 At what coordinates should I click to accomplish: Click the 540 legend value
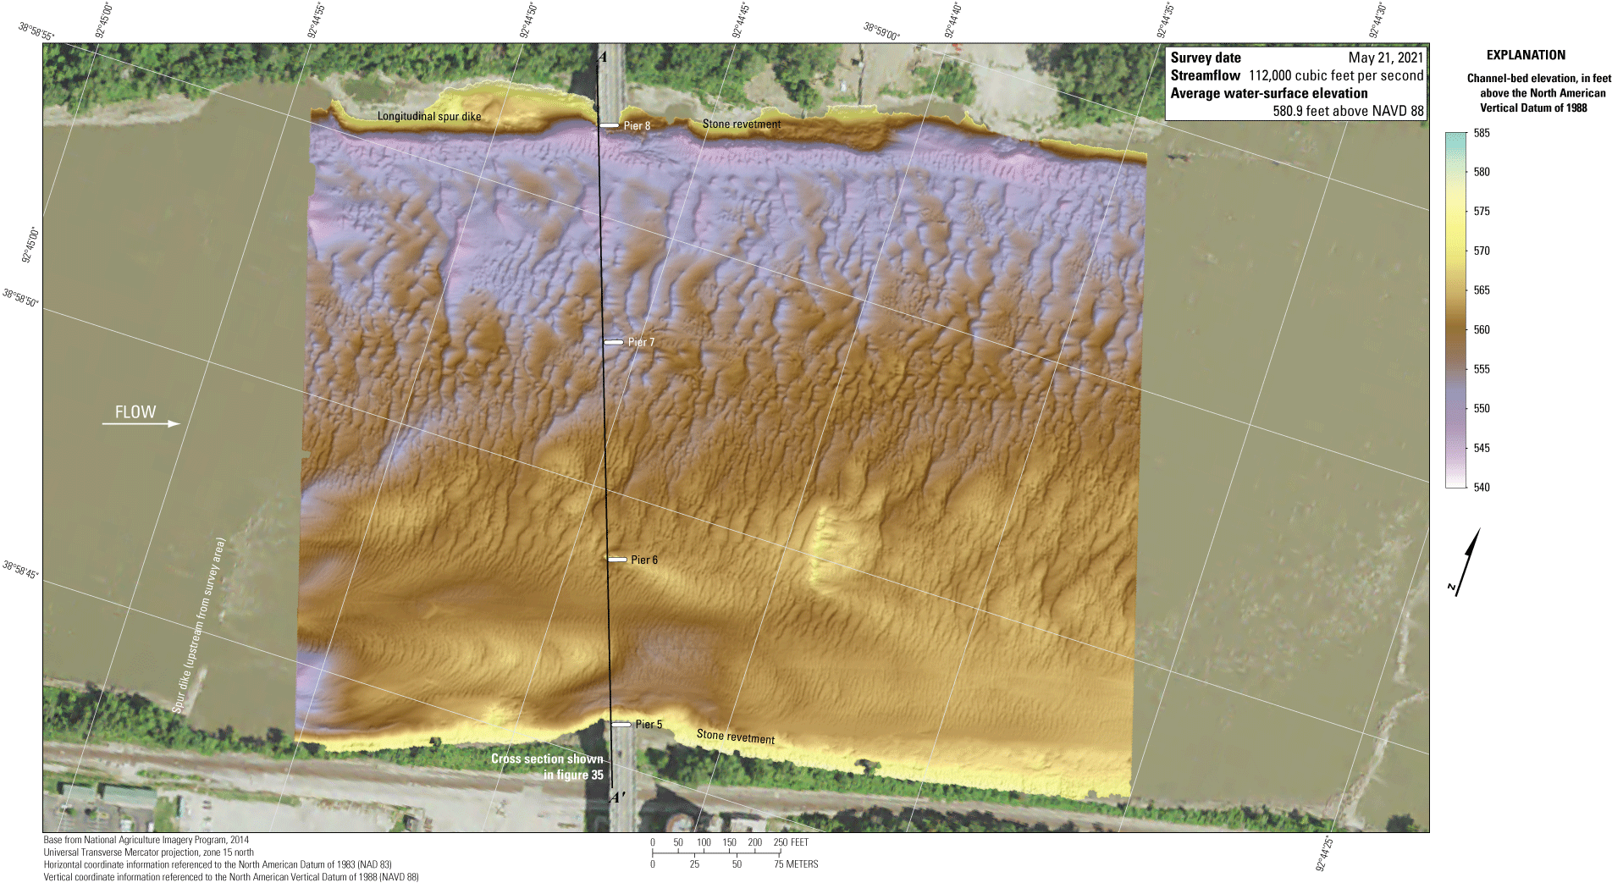tap(1481, 487)
